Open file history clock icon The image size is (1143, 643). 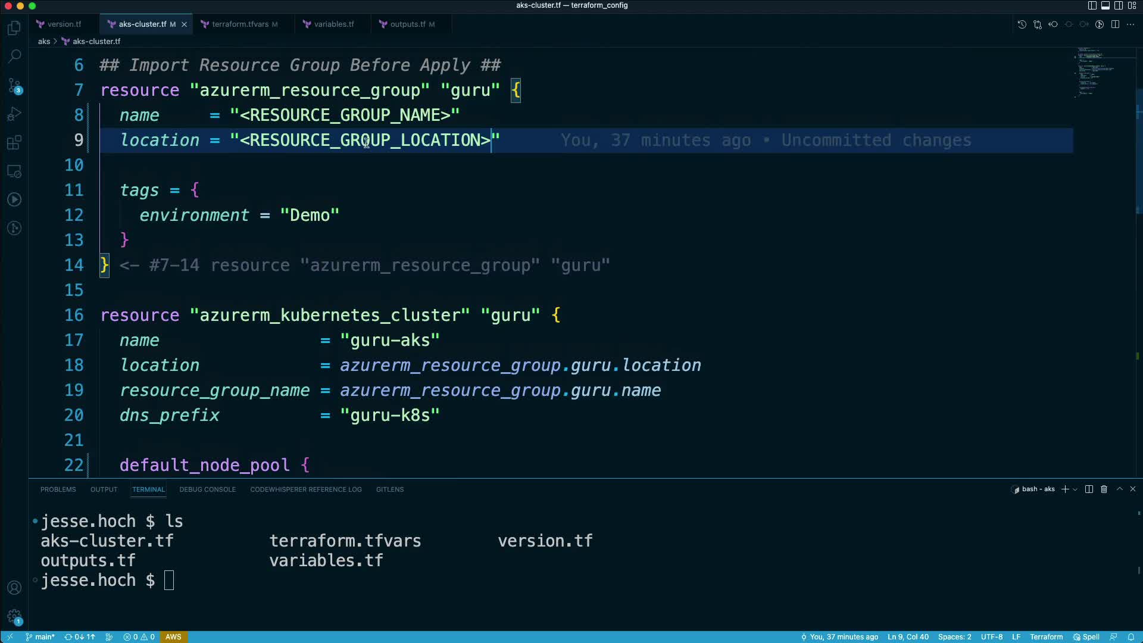[1022, 24]
